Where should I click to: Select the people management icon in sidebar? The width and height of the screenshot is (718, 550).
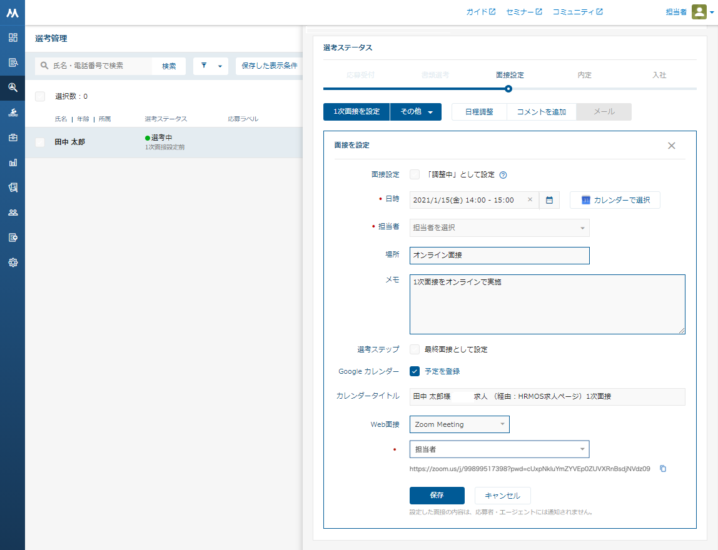coord(13,212)
